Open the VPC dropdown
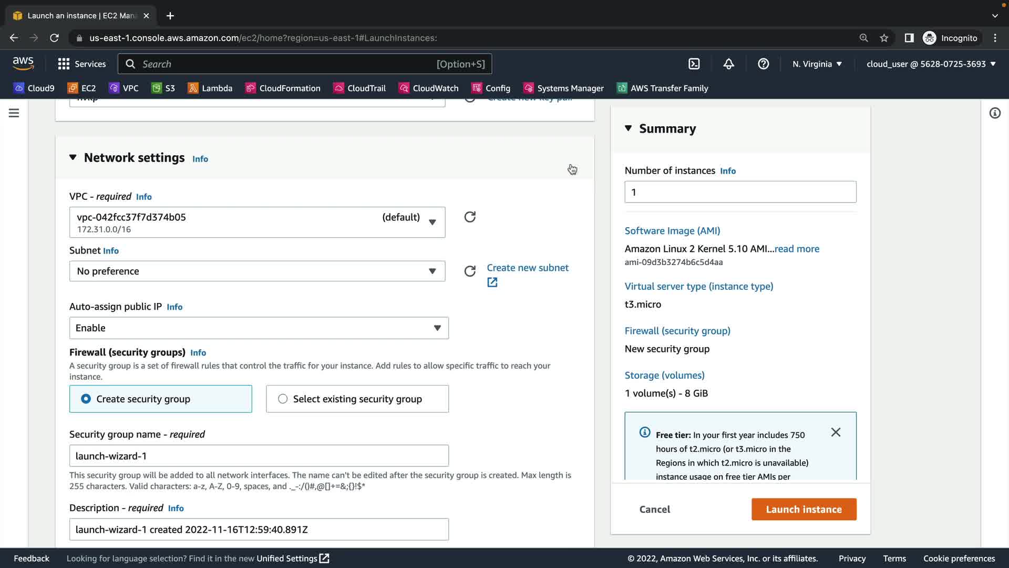This screenshot has width=1009, height=568. (x=257, y=222)
